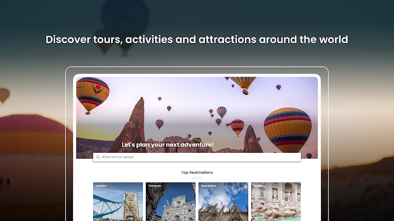Click the search magnifier icon

[98, 157]
